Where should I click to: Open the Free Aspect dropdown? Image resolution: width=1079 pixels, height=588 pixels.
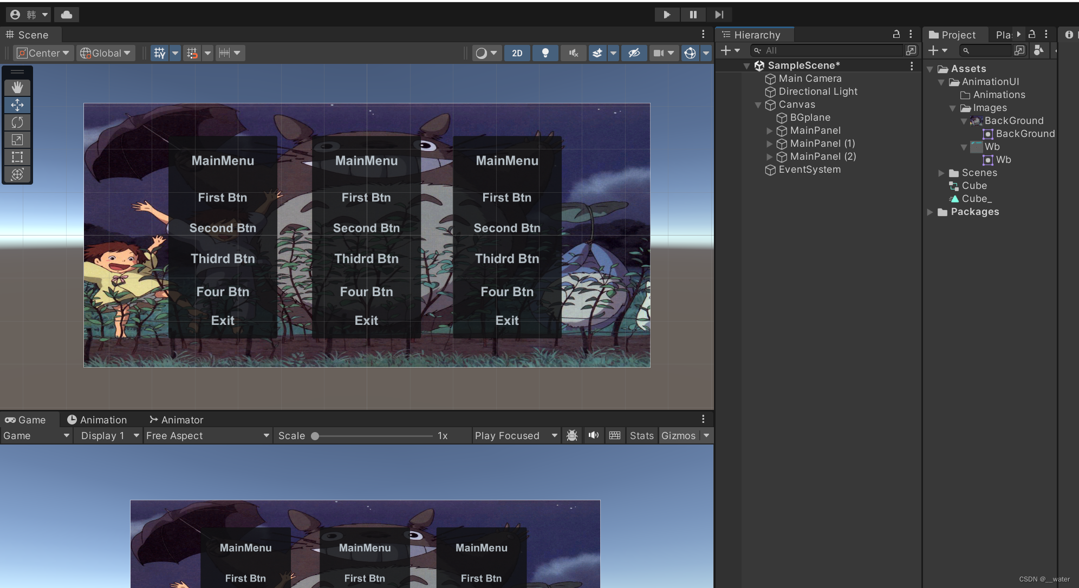[x=207, y=436]
